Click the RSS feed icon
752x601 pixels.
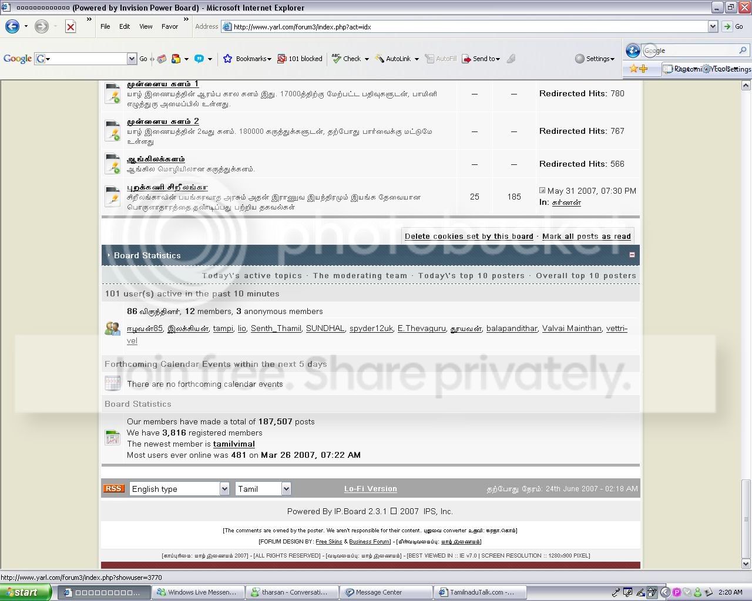(114, 488)
